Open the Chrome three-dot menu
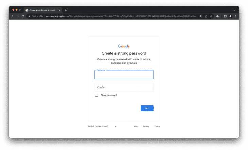Image resolution: width=248 pixels, height=150 pixels. click(x=235, y=16)
